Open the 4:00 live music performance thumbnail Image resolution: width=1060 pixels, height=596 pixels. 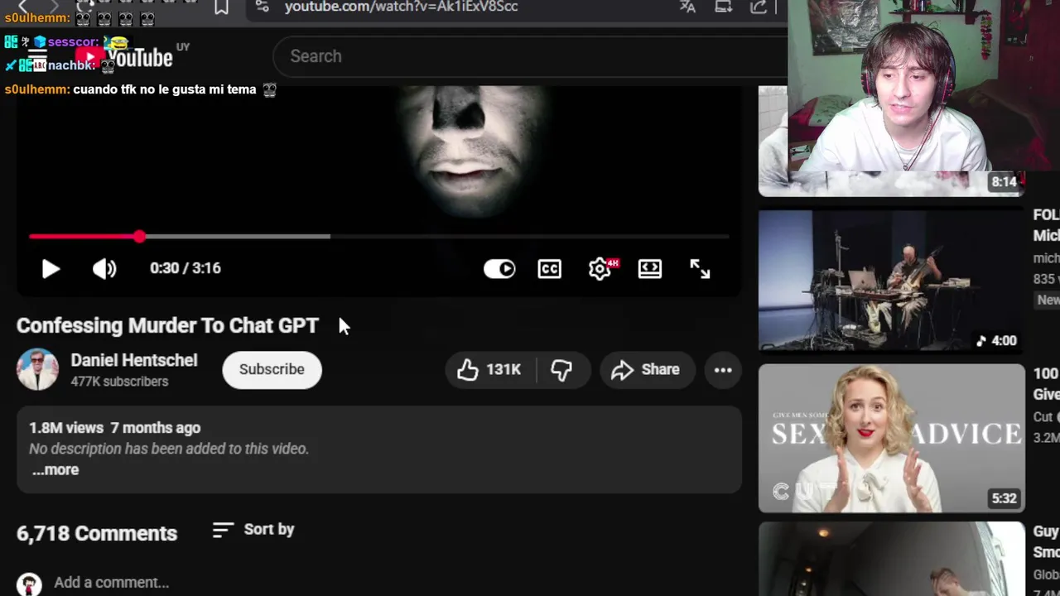pyautogui.click(x=892, y=281)
